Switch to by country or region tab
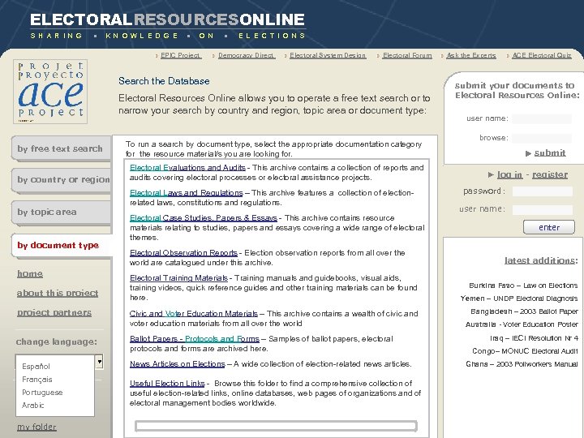This screenshot has height=438, width=584. [x=61, y=180]
